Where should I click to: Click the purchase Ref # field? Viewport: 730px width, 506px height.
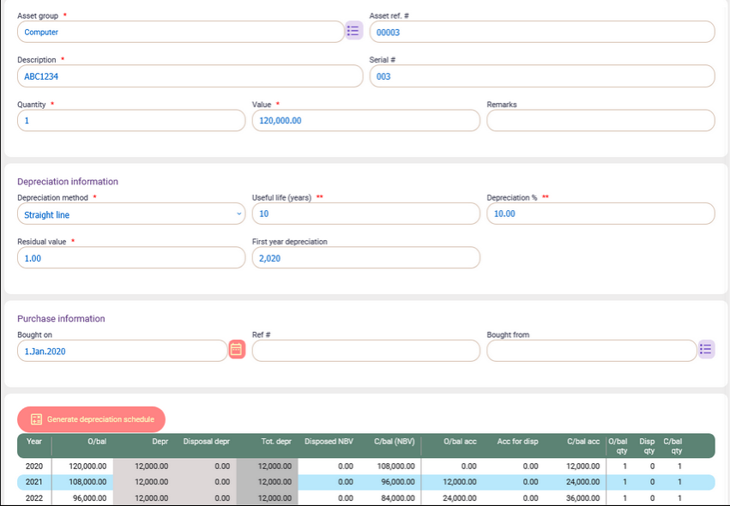point(365,351)
